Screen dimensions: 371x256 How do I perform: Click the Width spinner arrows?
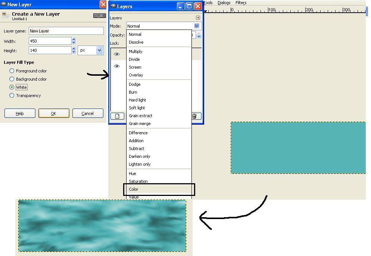74,41
